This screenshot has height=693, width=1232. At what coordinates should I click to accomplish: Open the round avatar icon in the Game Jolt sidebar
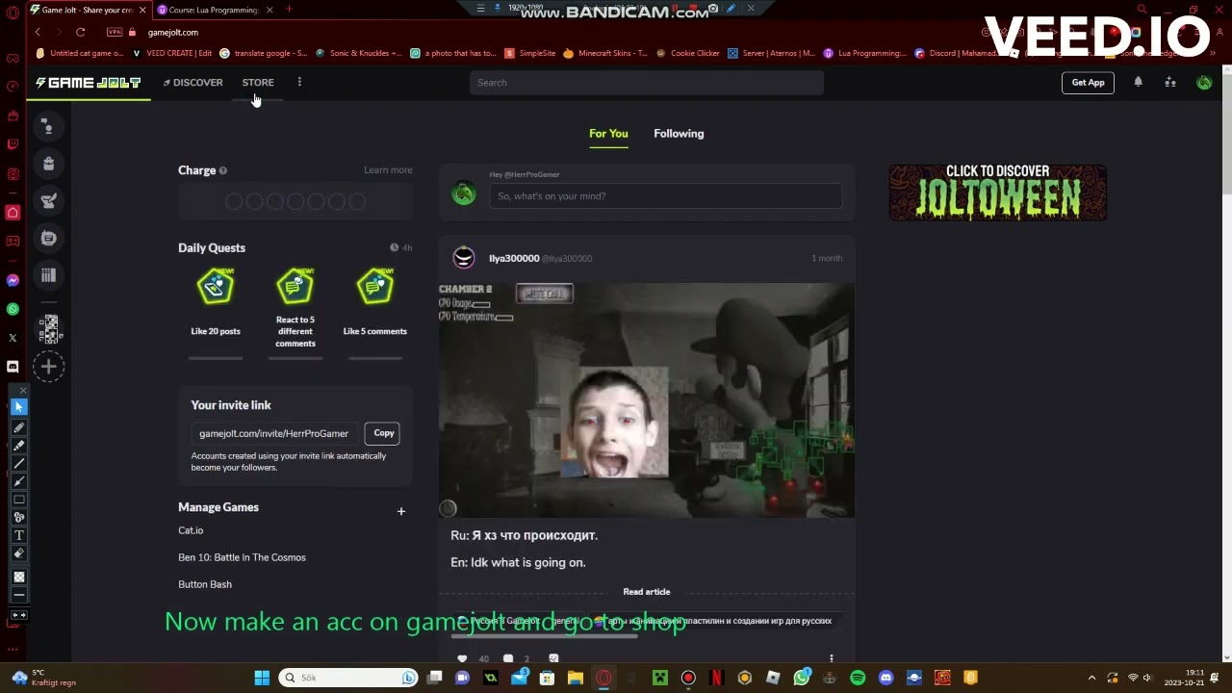click(x=48, y=238)
